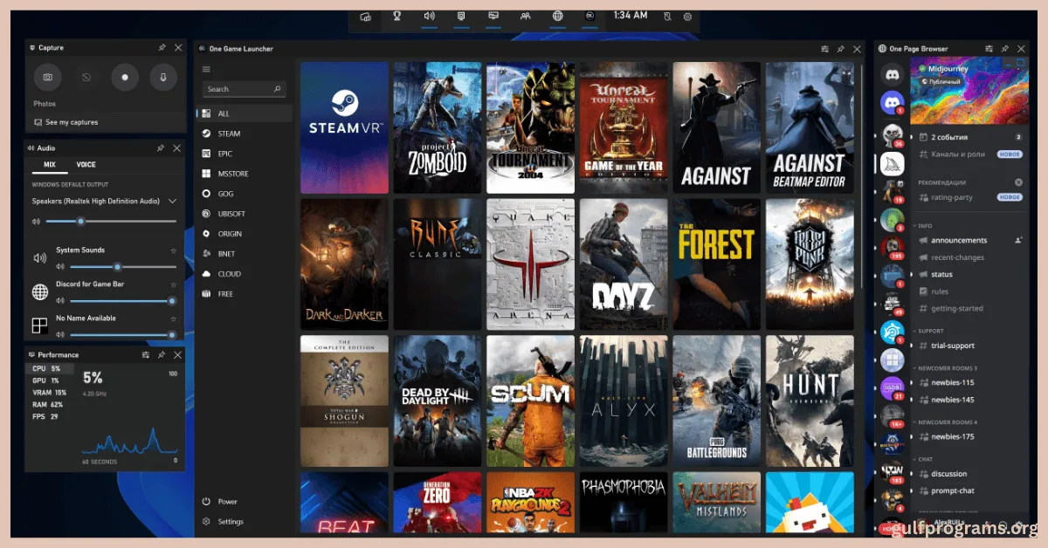Viewport: 1048px width, 548px height.
Task: Start recording with the Capture record button
Action: [125, 78]
